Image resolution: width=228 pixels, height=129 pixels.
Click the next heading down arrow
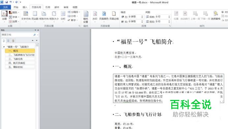coord(37,40)
